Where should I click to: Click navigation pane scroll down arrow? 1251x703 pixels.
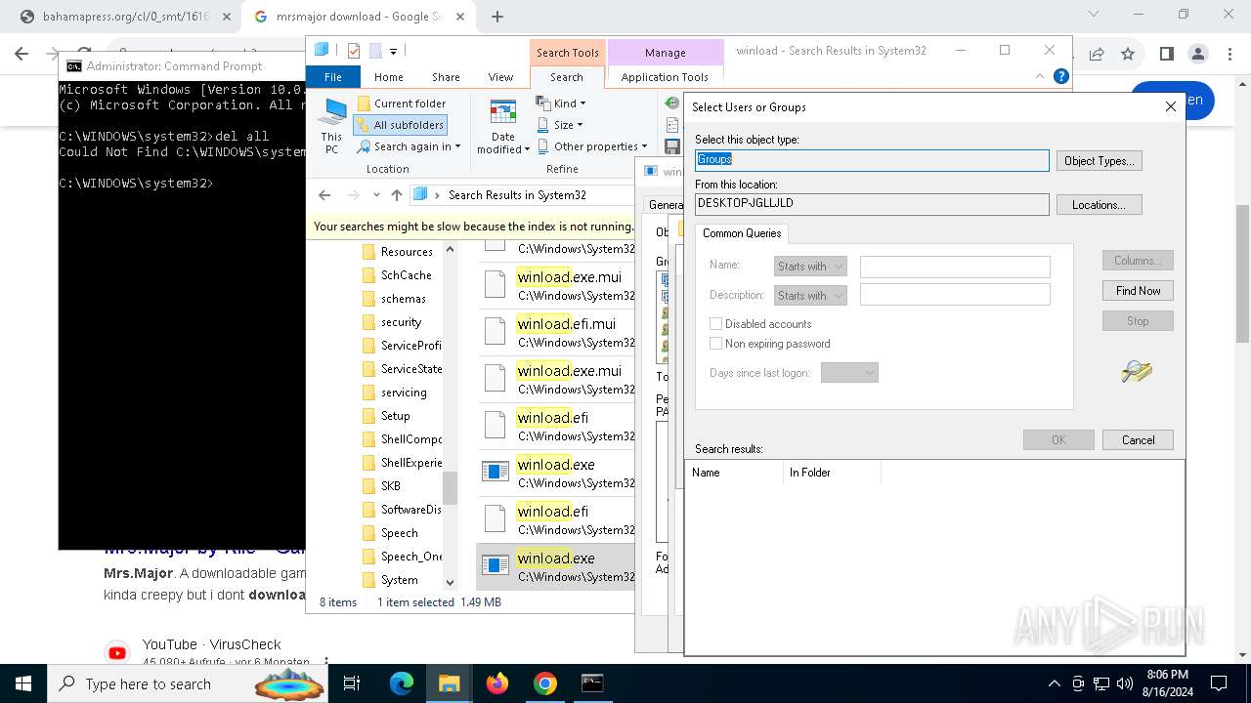click(450, 582)
